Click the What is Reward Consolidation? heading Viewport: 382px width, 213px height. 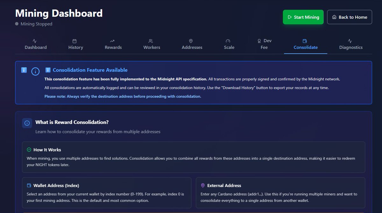point(72,122)
